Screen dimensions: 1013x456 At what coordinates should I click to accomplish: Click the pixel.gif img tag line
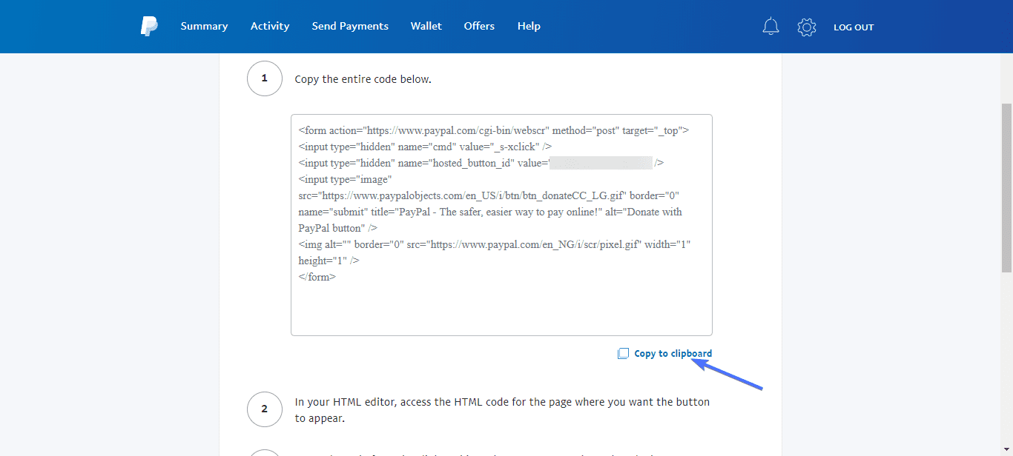(495, 244)
